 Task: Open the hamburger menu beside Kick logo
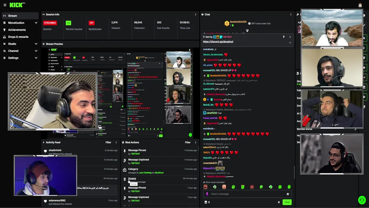point(5,5)
